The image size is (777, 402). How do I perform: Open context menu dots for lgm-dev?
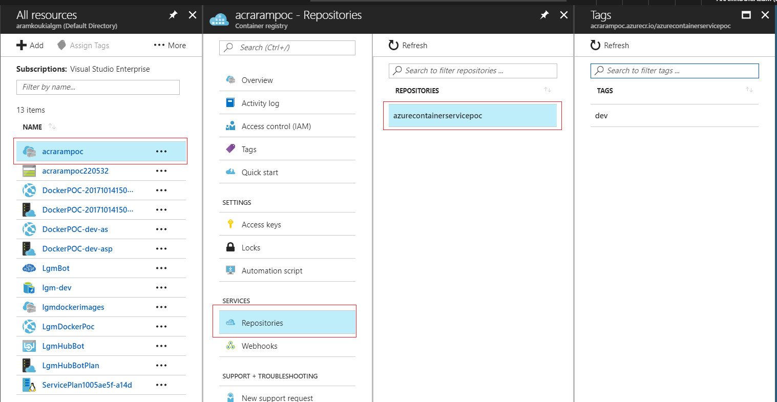(x=161, y=288)
